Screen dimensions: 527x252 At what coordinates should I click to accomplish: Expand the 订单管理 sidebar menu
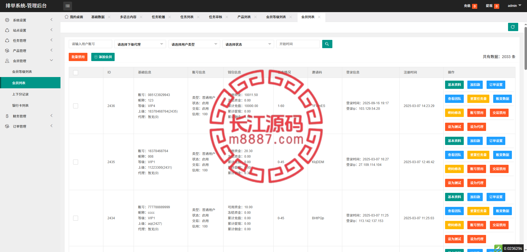(x=30, y=126)
